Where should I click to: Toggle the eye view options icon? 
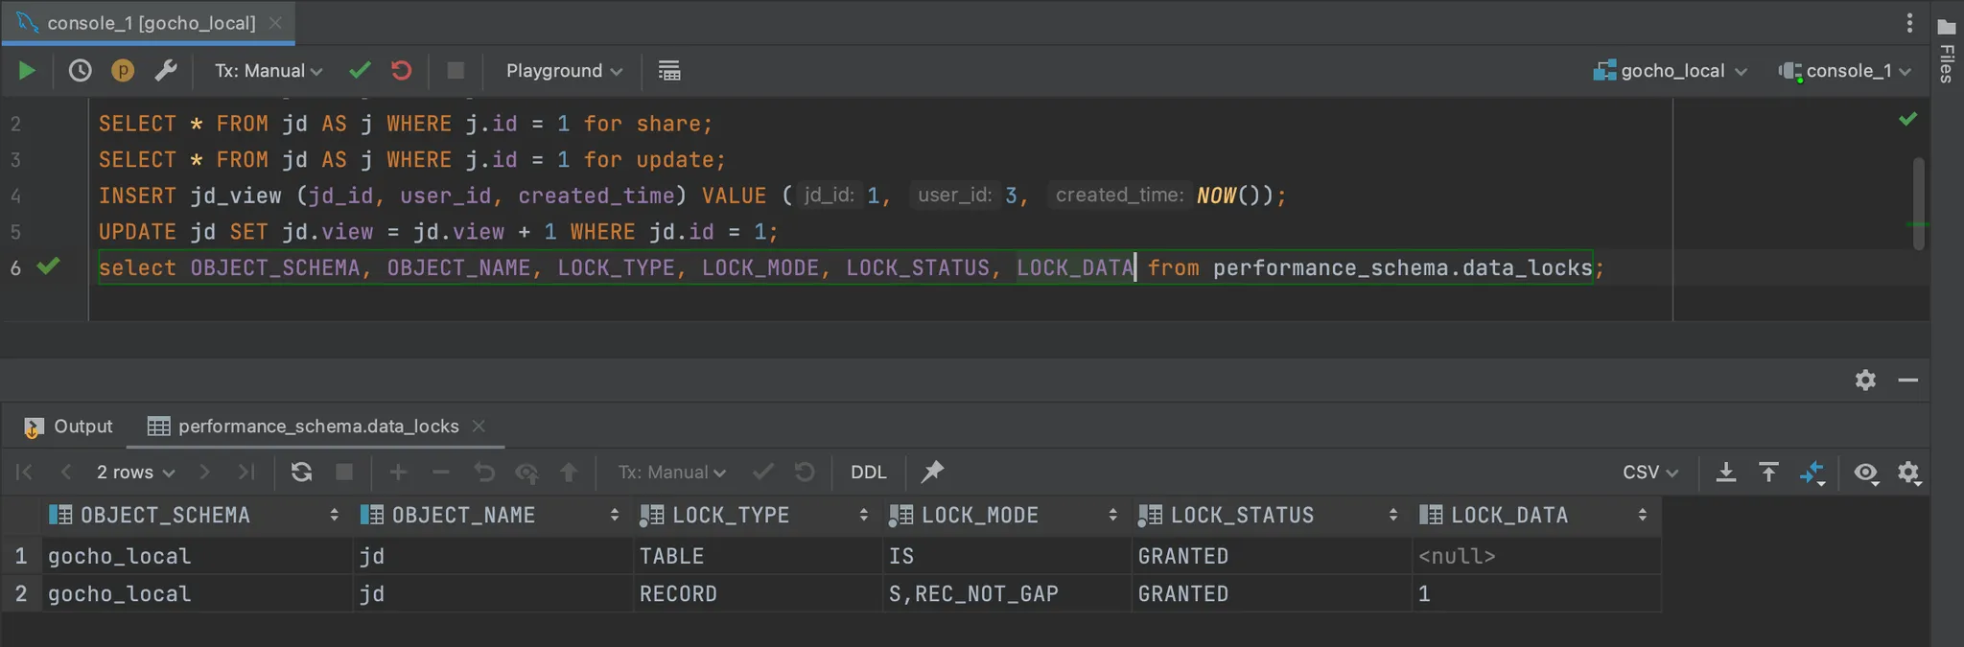tap(1865, 472)
